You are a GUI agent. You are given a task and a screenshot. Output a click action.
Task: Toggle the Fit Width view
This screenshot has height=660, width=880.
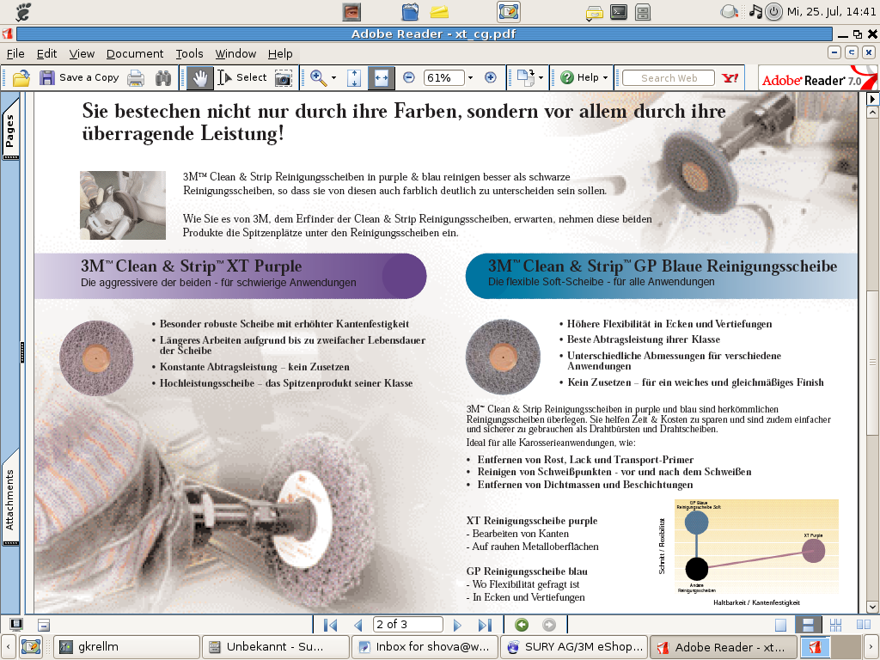(381, 77)
